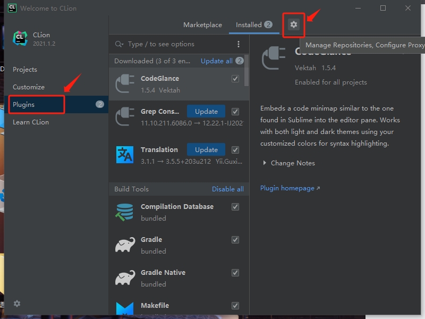The height and width of the screenshot is (319, 425).
Task: Uncheck the Compilation Database checkbox
Action: click(x=235, y=207)
